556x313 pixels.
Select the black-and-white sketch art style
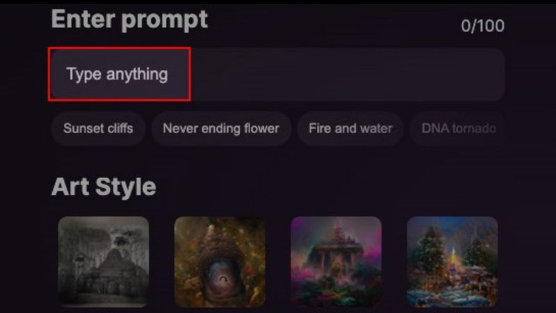104,262
